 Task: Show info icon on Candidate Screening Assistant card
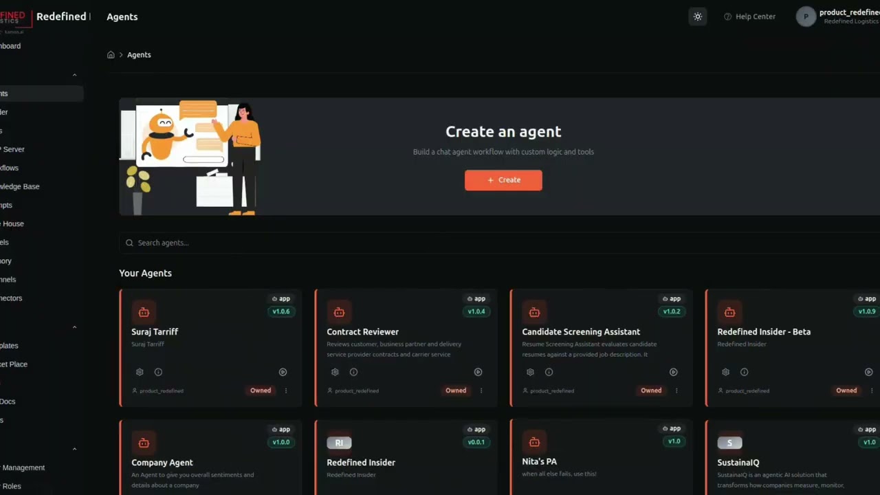[x=549, y=372]
